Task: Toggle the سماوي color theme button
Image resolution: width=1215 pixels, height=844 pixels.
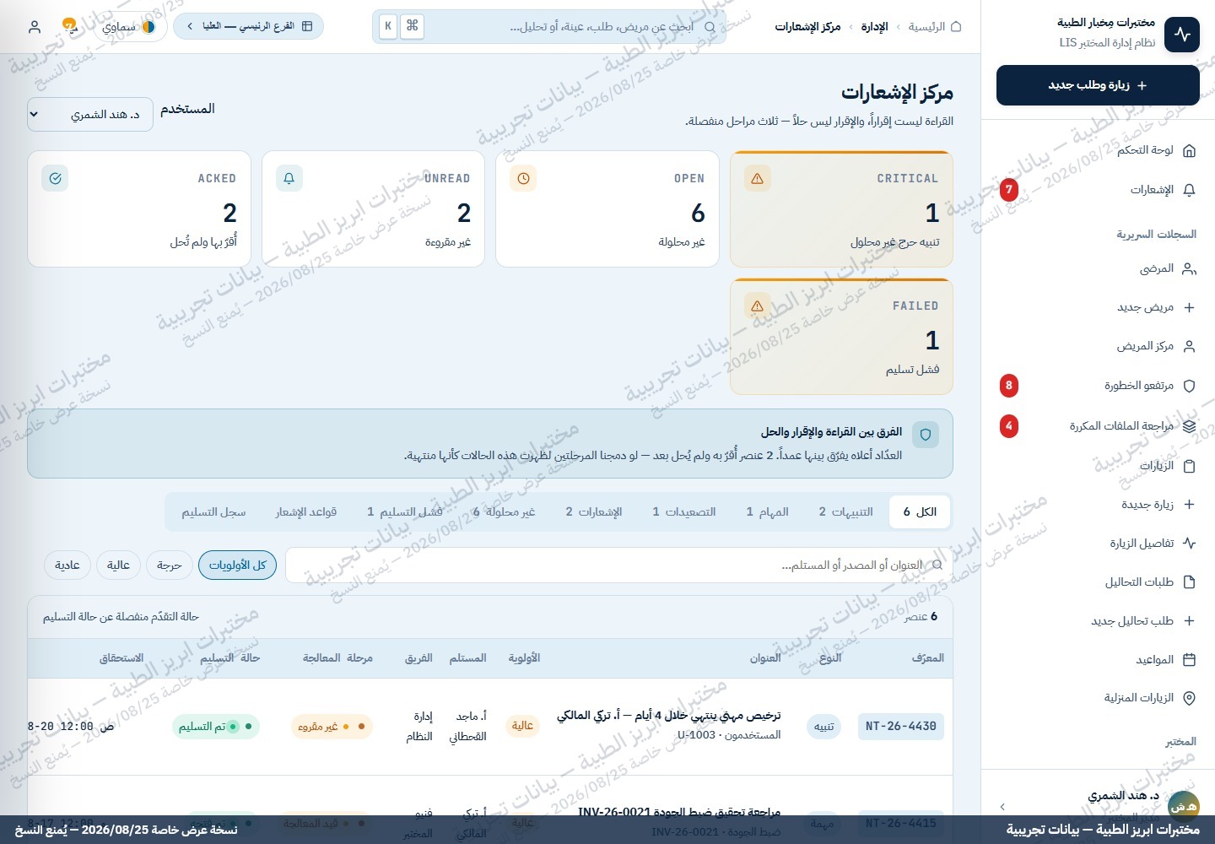Action: pos(129,27)
